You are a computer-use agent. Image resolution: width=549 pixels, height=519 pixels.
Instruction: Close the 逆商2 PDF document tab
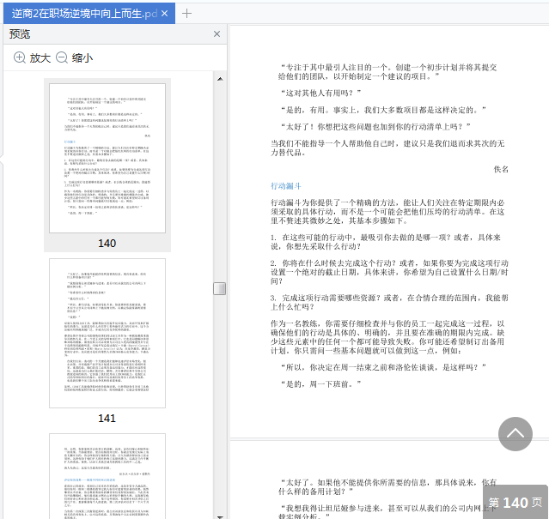(x=165, y=14)
